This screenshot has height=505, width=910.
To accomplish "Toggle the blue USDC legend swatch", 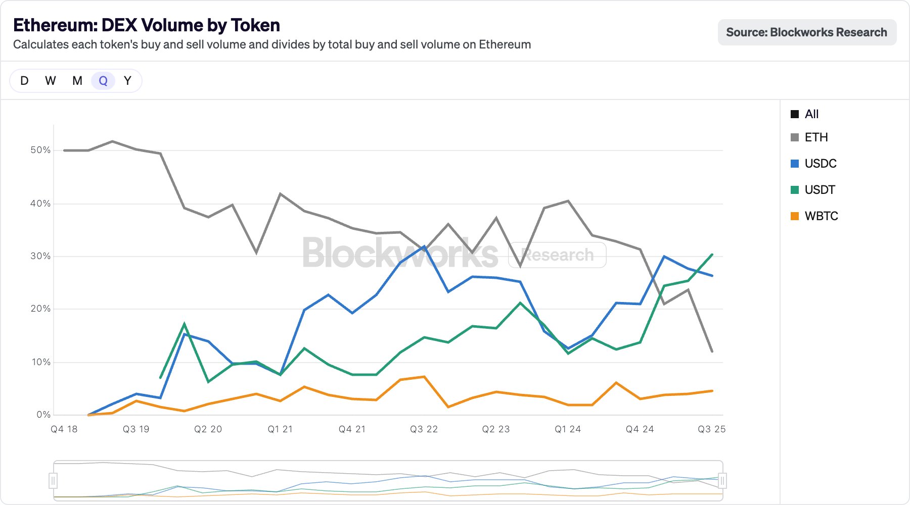I will coord(795,164).
